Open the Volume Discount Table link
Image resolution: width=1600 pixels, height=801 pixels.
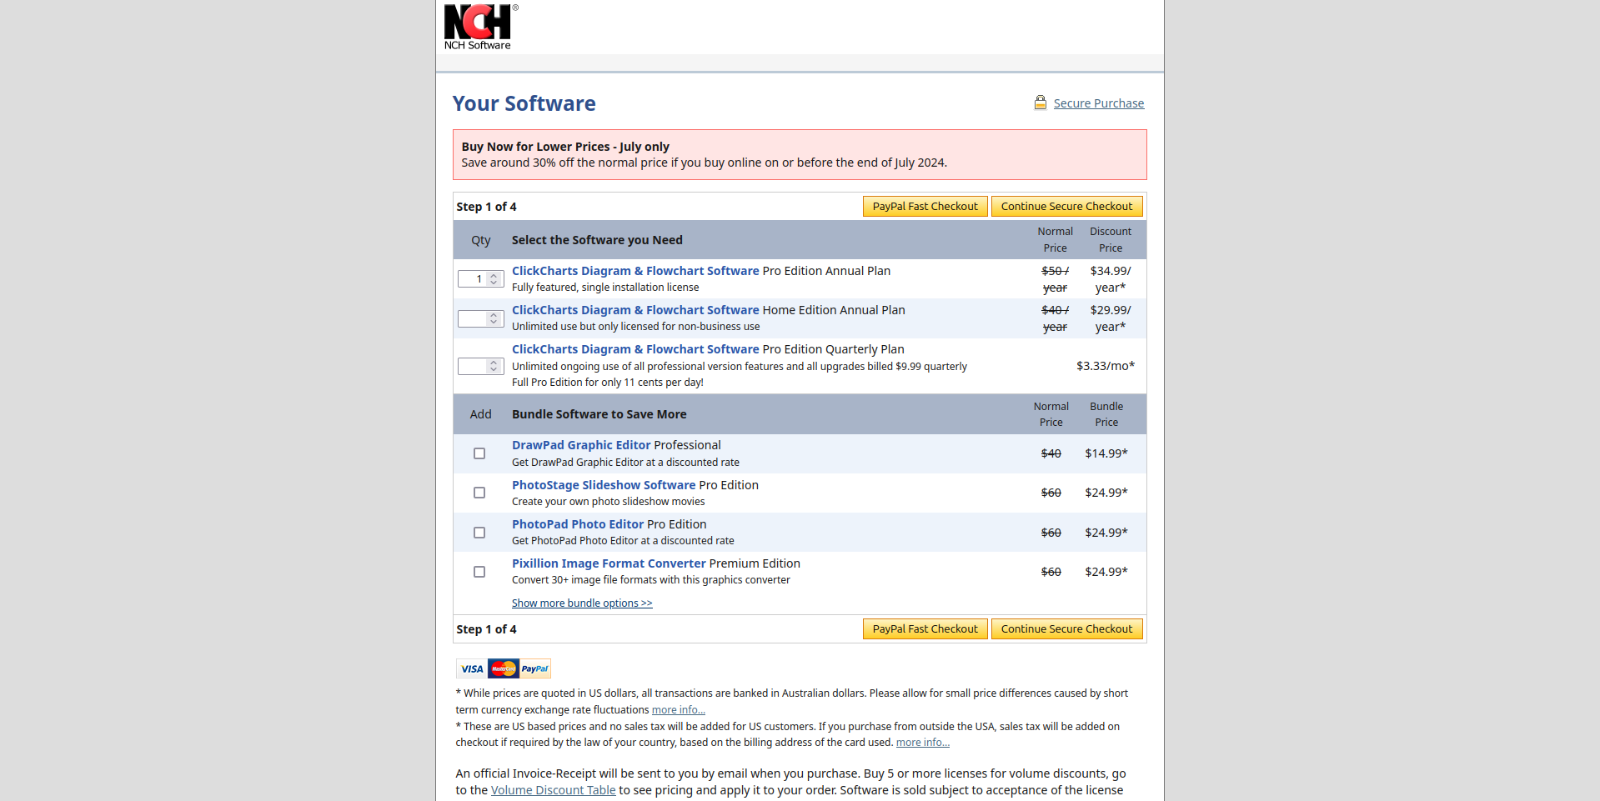[554, 790]
